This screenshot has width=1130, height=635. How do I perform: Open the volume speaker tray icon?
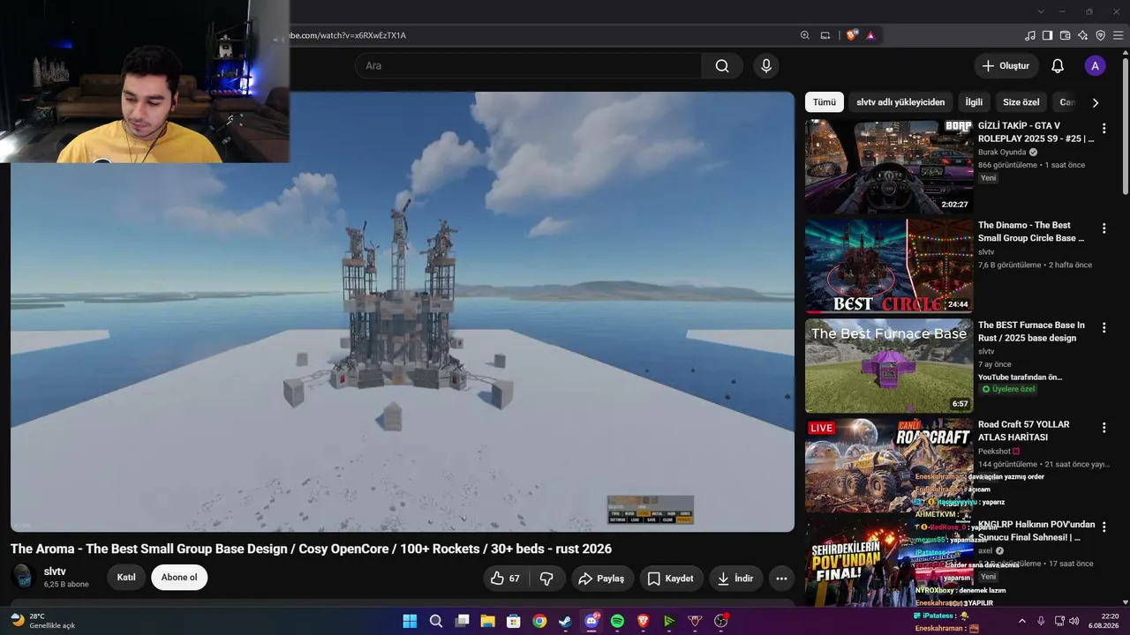[x=1074, y=621]
